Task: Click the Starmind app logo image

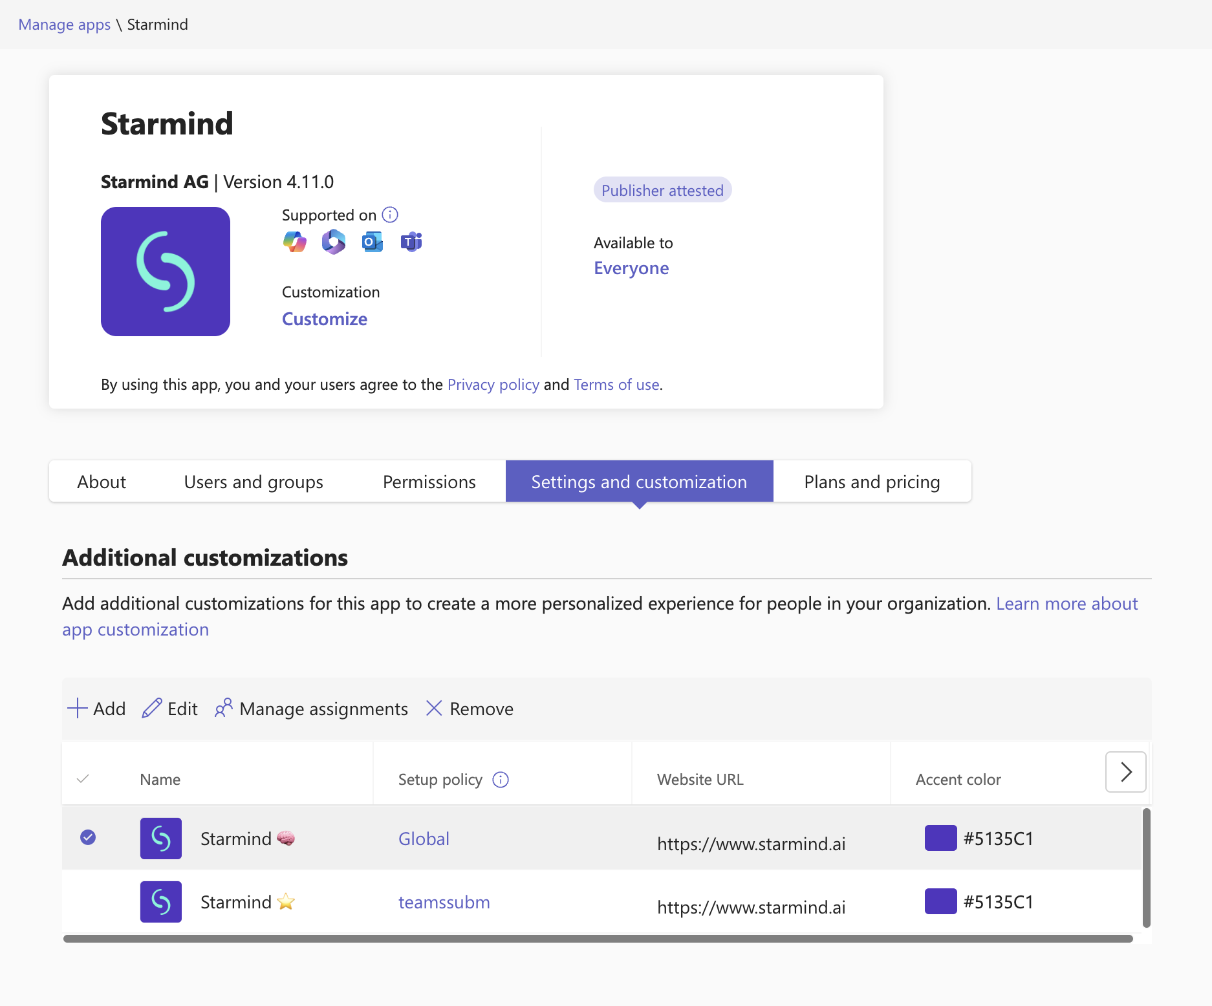Action: 166,272
